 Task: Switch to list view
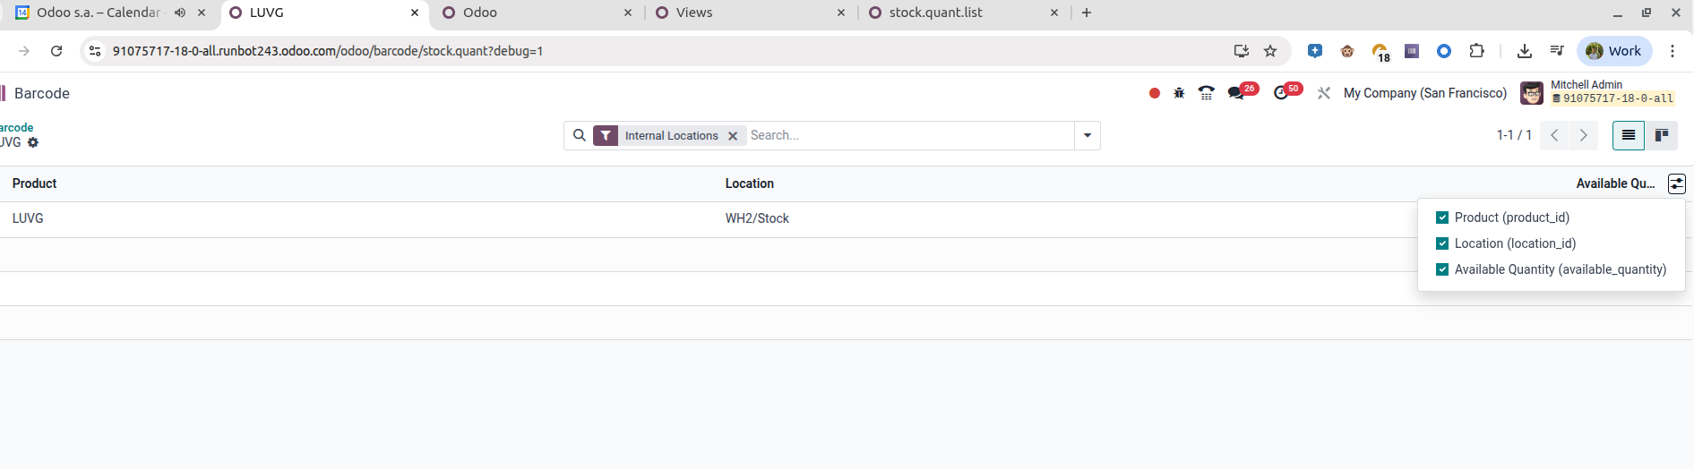1628,135
